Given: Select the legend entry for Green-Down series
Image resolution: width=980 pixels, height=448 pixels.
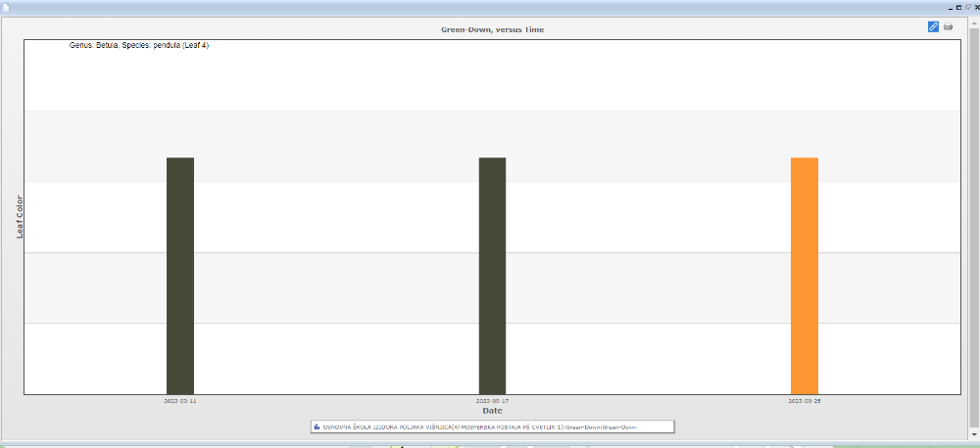Looking at the screenshot, I should tap(493, 426).
